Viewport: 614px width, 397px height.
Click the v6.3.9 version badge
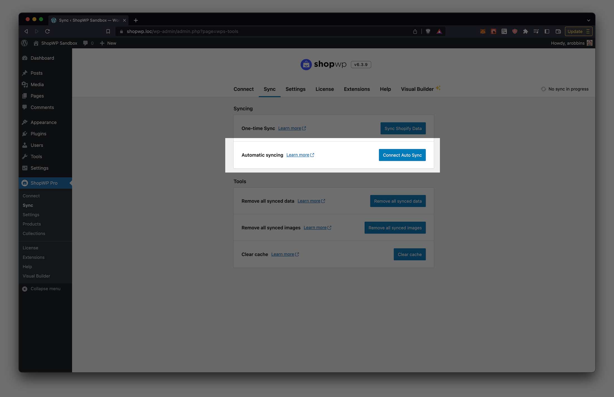pos(361,64)
